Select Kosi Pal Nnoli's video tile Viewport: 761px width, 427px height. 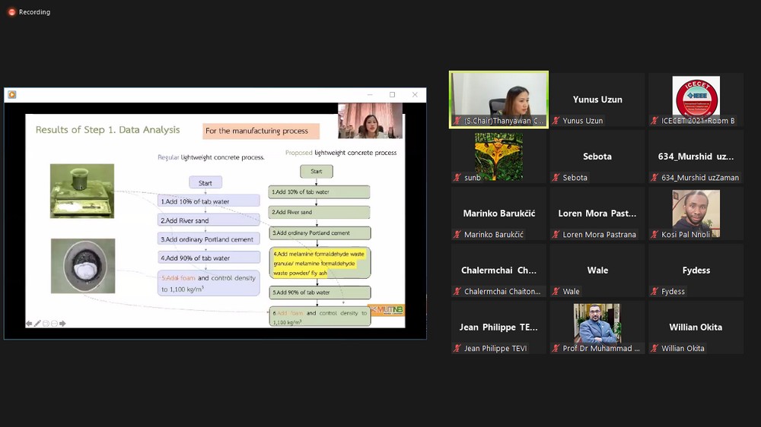pos(696,214)
